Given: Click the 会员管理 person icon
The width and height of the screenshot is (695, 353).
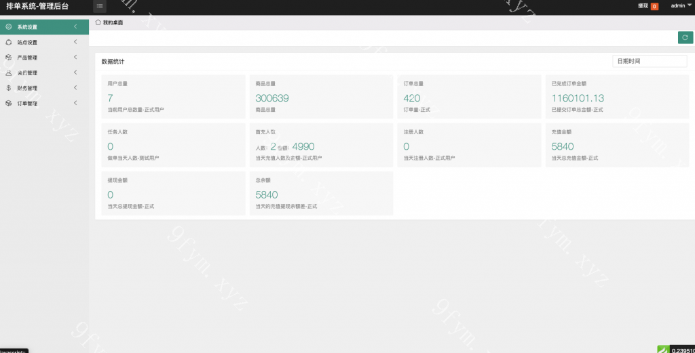Looking at the screenshot, I should [x=8, y=72].
